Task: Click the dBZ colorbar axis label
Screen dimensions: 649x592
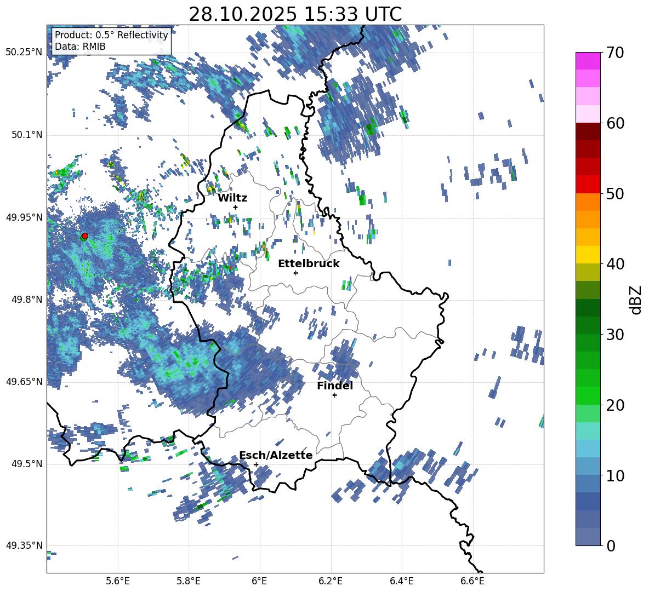Action: pyautogui.click(x=635, y=300)
